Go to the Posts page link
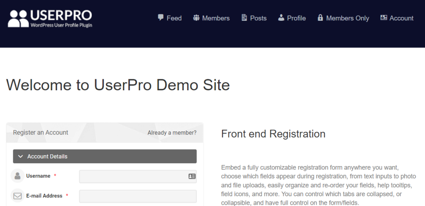The width and height of the screenshot is (425, 206). pos(258,18)
